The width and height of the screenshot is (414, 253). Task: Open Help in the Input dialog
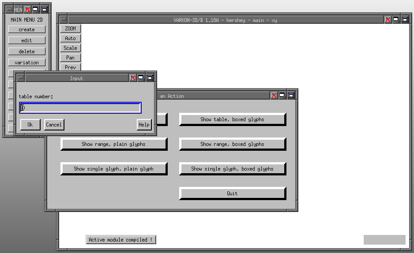[144, 125]
